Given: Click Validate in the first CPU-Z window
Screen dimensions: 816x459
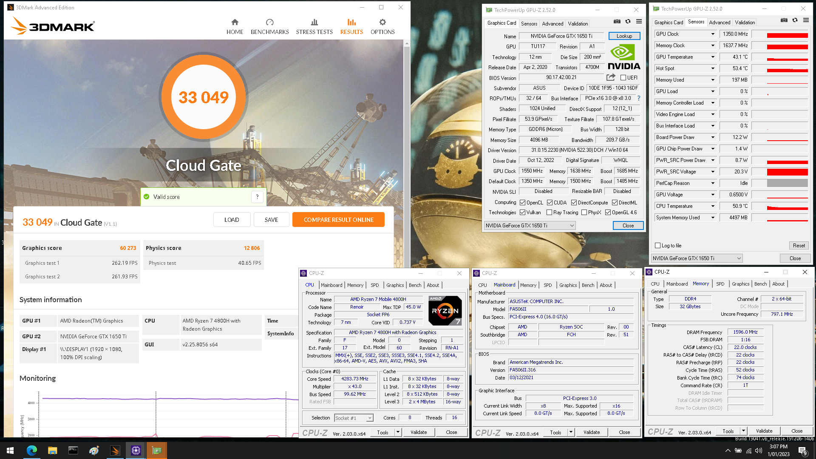Looking at the screenshot, I should pyautogui.click(x=418, y=432).
